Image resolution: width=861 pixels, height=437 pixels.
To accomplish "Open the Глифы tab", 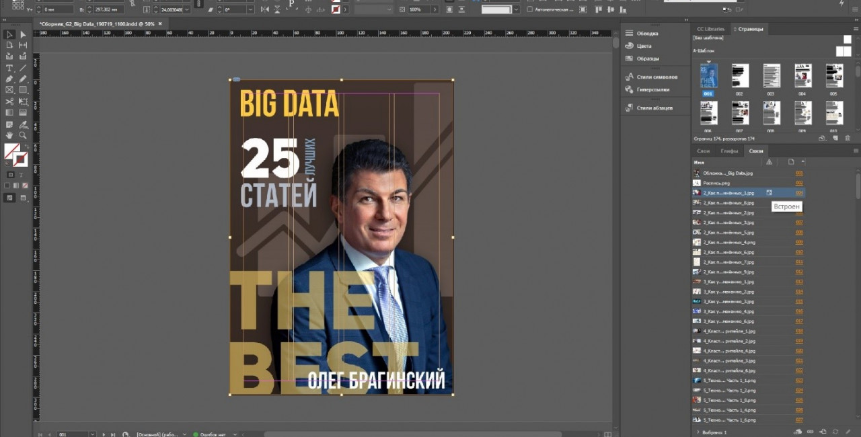I will click(729, 151).
